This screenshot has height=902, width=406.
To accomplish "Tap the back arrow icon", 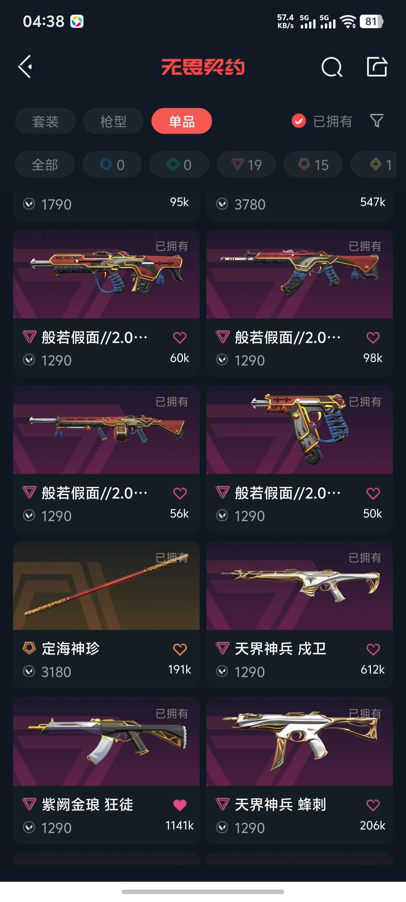I will pos(25,67).
